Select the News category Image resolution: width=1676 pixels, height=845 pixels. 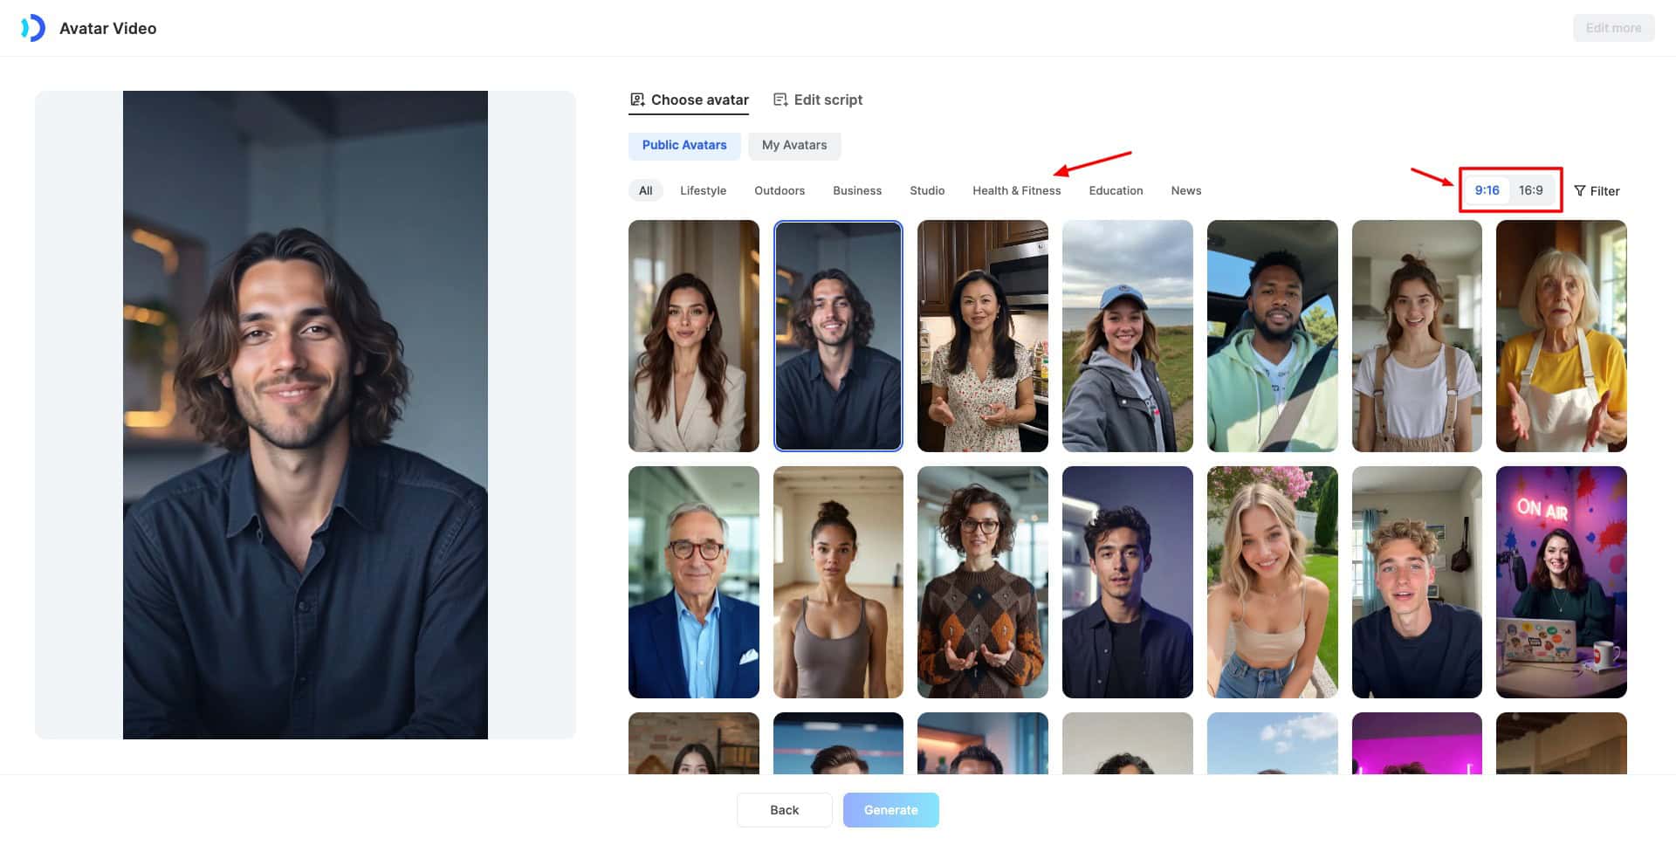point(1185,190)
